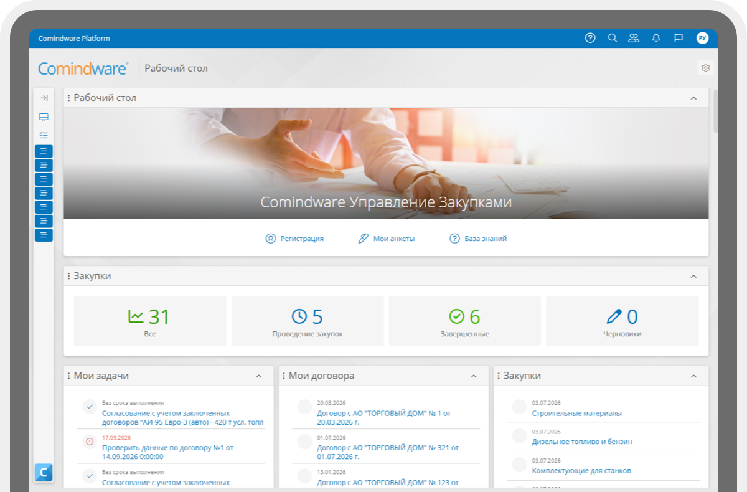
Task: Click the circle icon beside Строительные материалы
Action: 519,407
